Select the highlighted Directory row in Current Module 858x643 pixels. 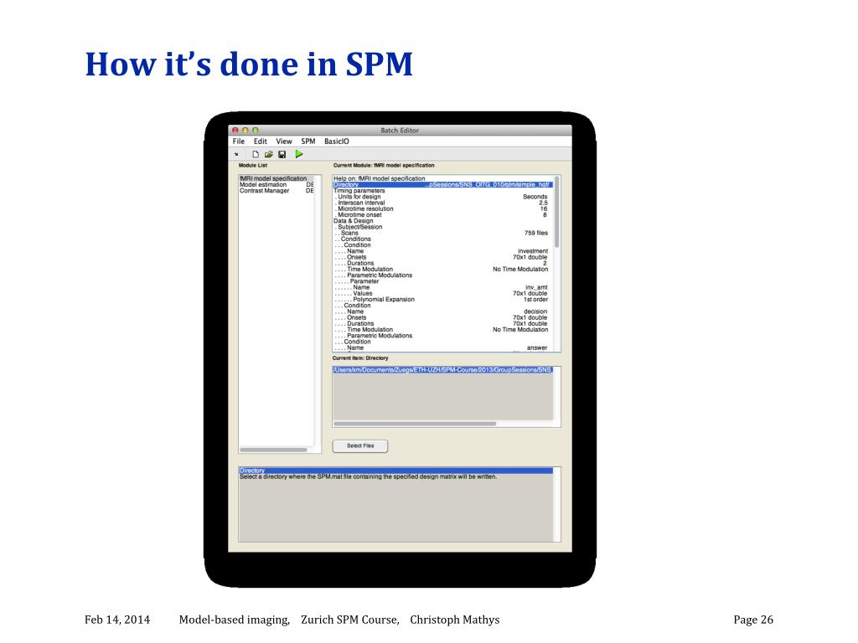point(442,185)
